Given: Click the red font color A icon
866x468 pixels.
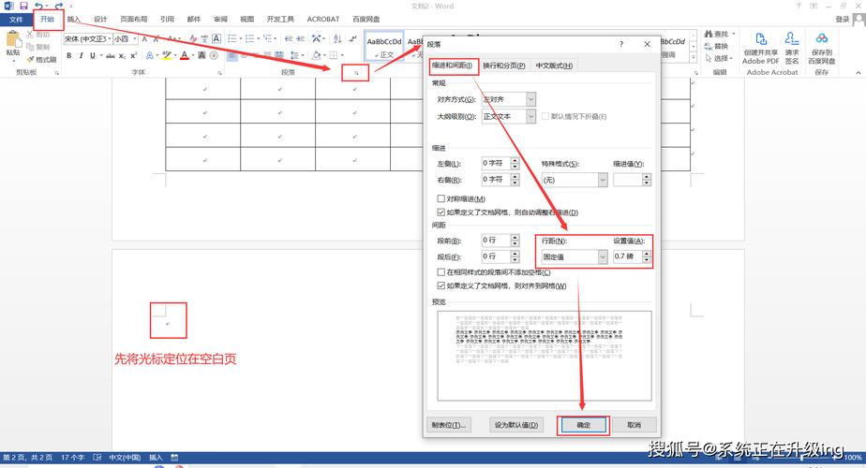Looking at the screenshot, I should pyautogui.click(x=184, y=56).
